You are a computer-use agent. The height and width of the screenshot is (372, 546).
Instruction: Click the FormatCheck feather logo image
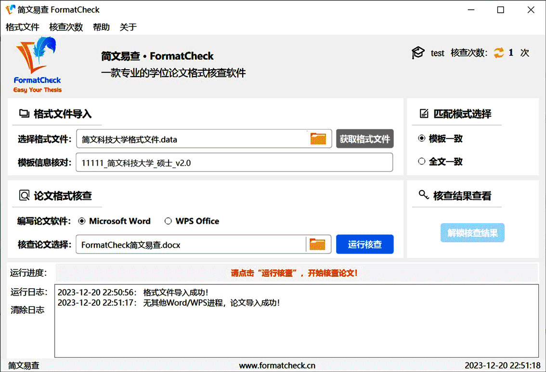pyautogui.click(x=38, y=65)
